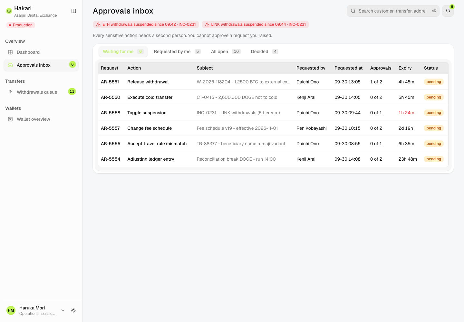The width and height of the screenshot is (464, 322).
Task: Sort by Requested at column header
Action: coord(348,68)
